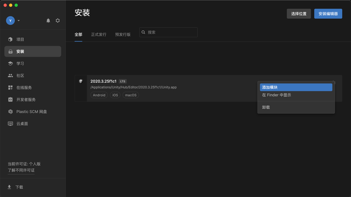Screen dimensions: 351x197
Task: Click the 2020.3.25f1c1 version title
Action: coord(103,81)
